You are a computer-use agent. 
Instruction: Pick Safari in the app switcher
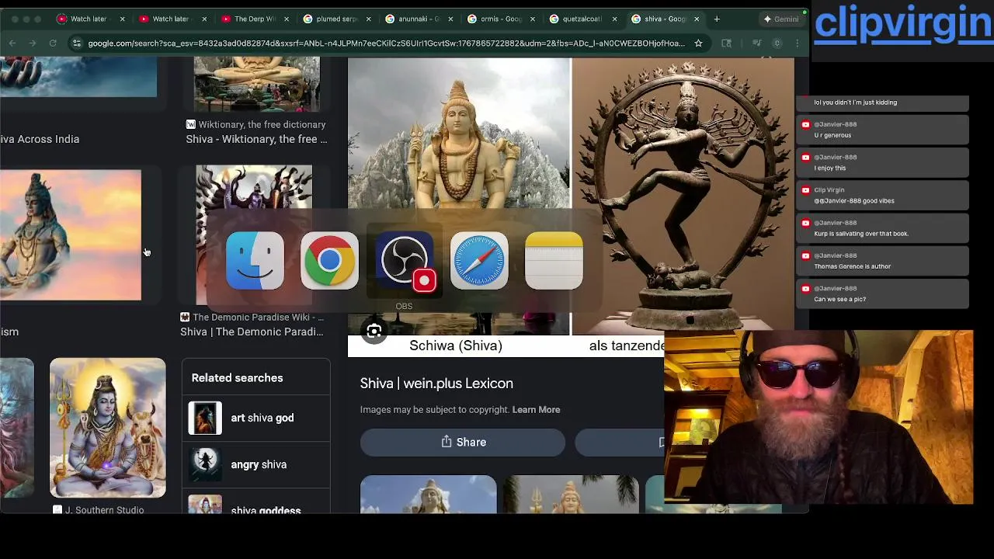point(479,261)
